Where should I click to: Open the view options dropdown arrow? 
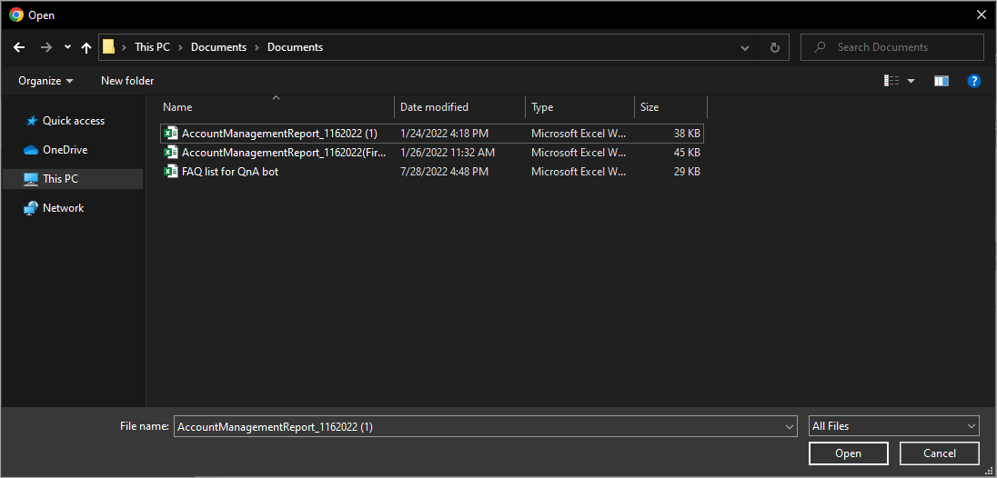coord(911,81)
